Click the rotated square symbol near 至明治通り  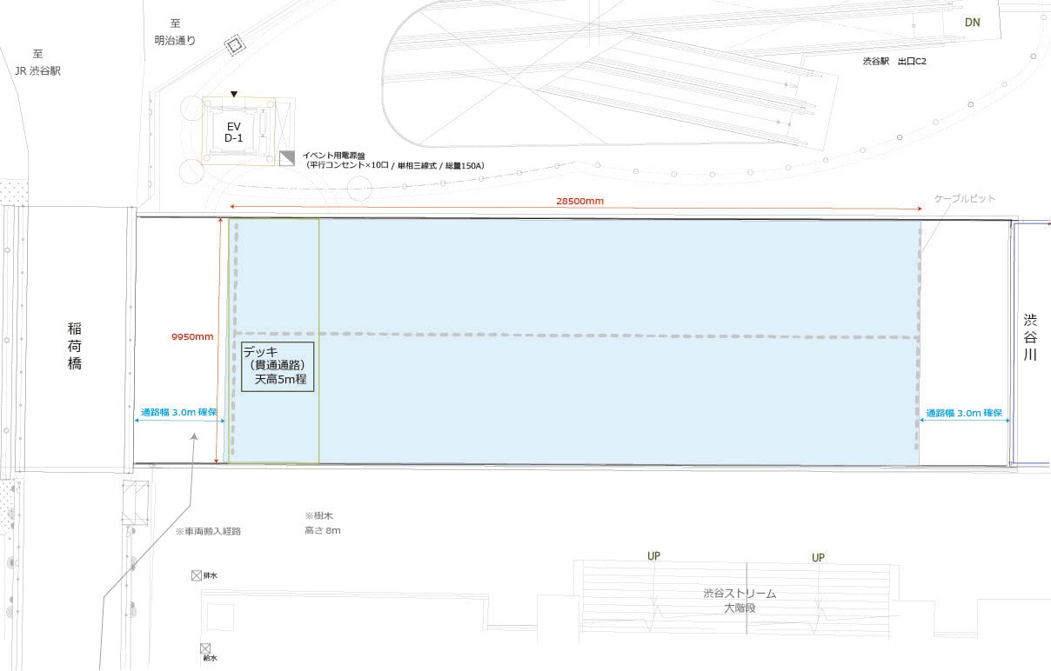pyautogui.click(x=233, y=46)
